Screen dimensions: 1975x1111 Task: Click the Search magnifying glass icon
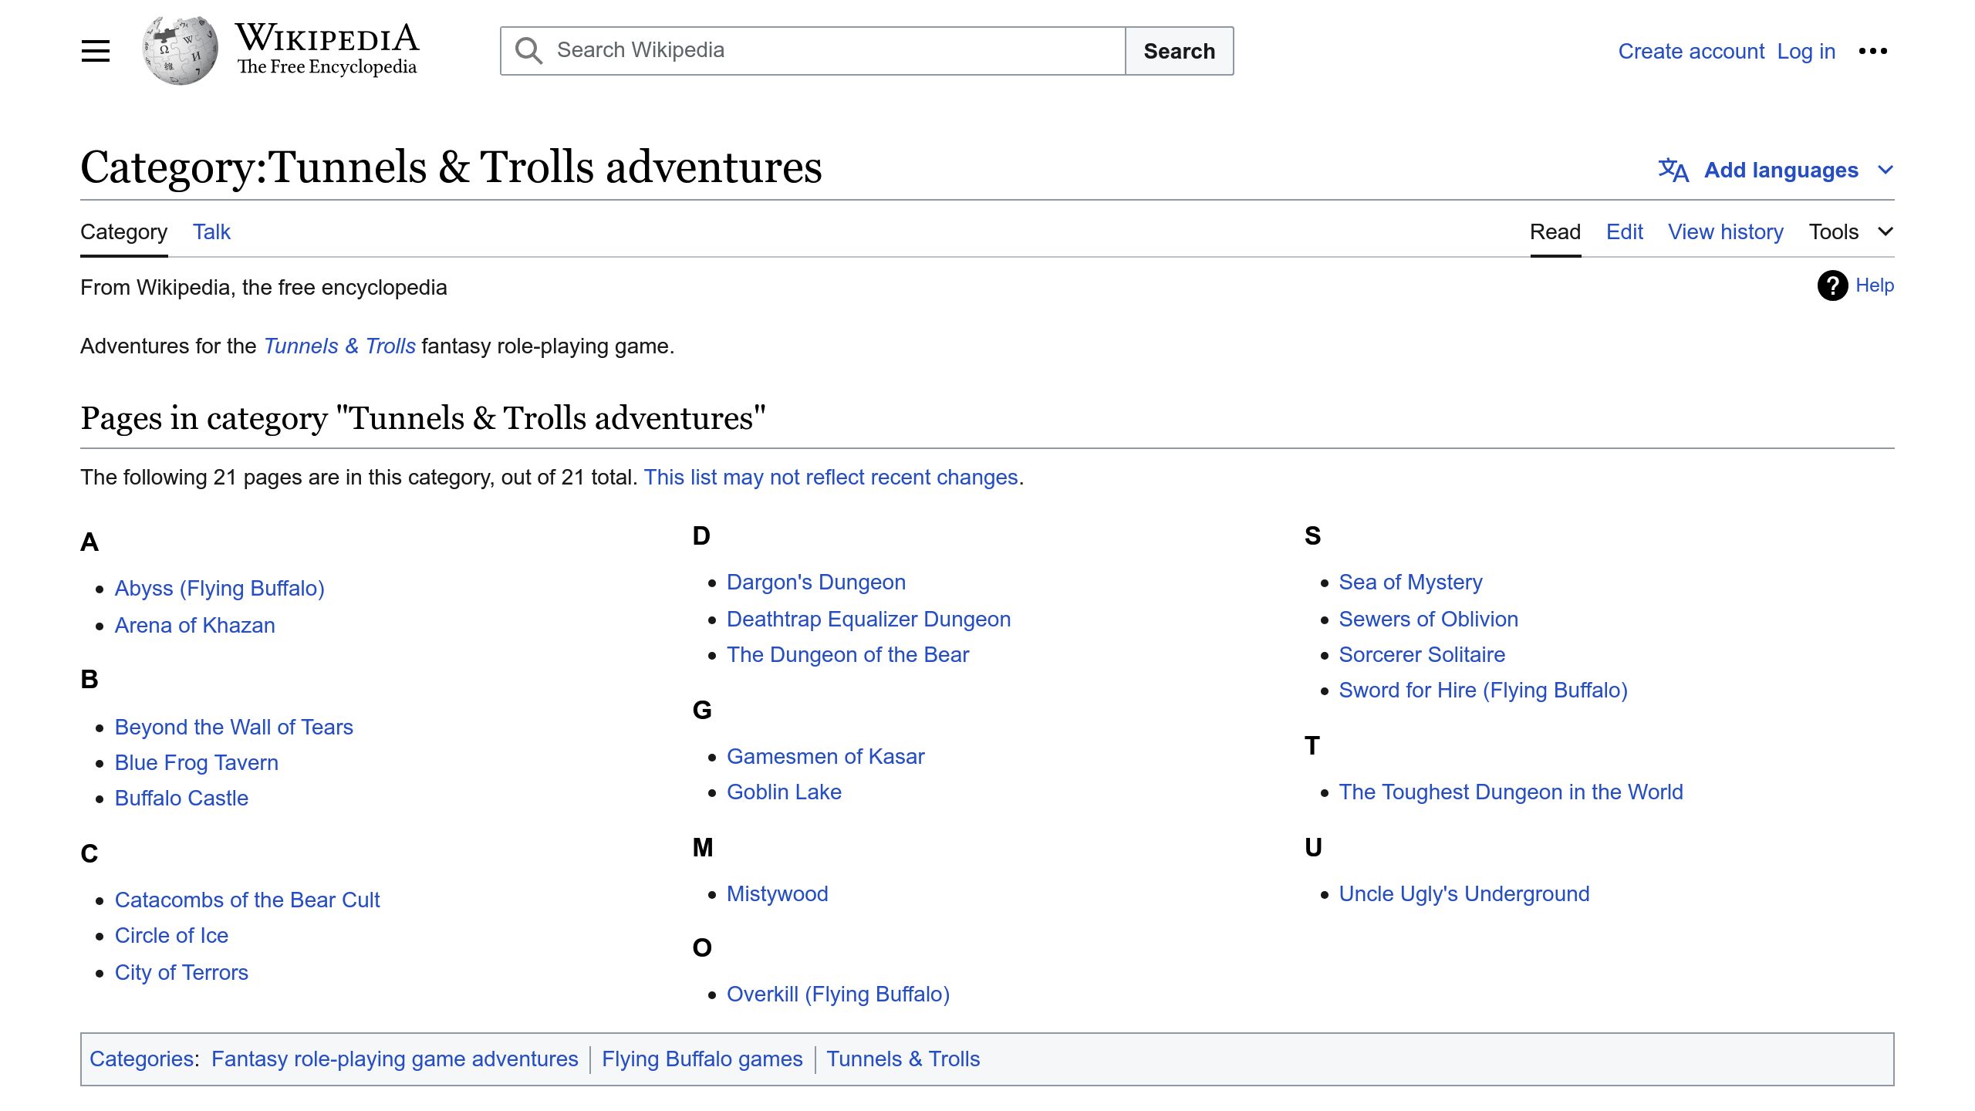coord(530,50)
